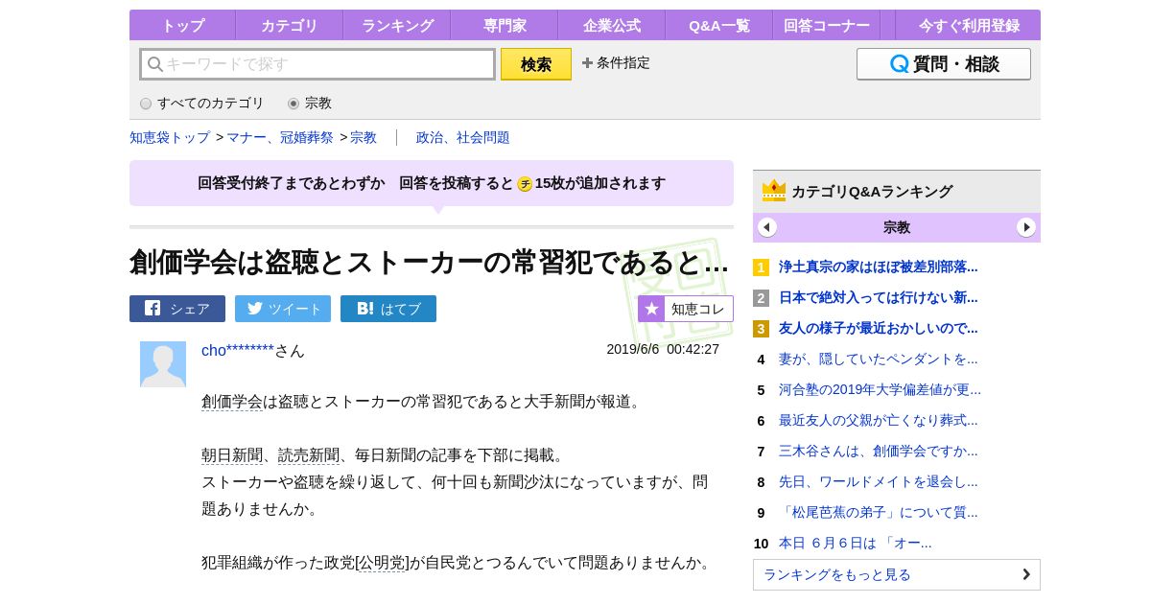Select the 宗教 radio button

tap(294, 104)
